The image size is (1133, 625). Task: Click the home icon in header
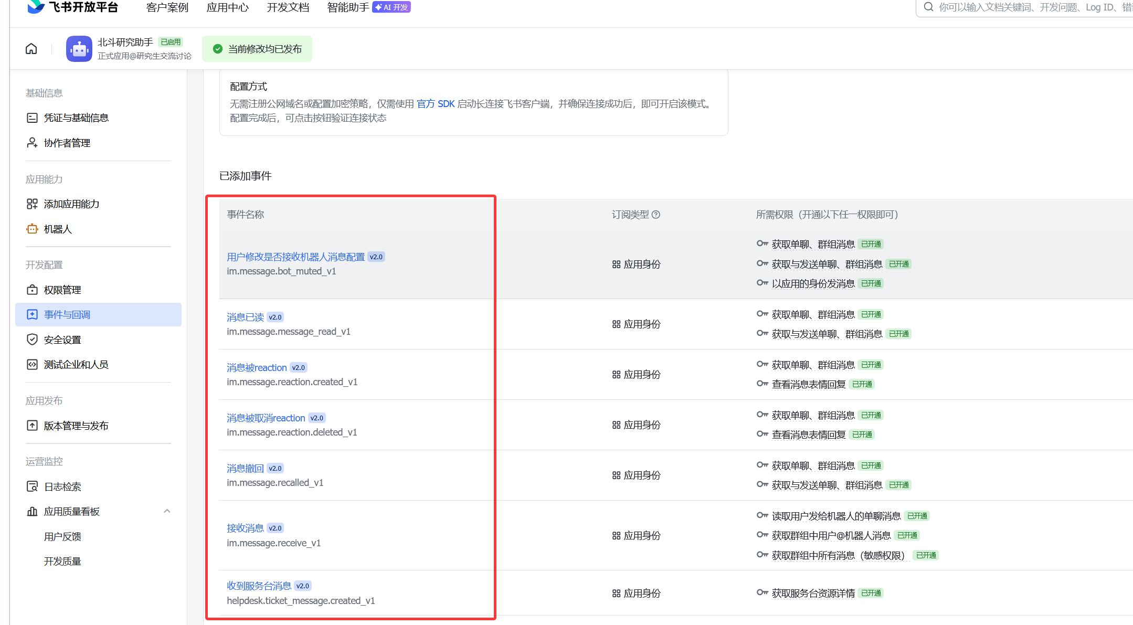pos(31,49)
